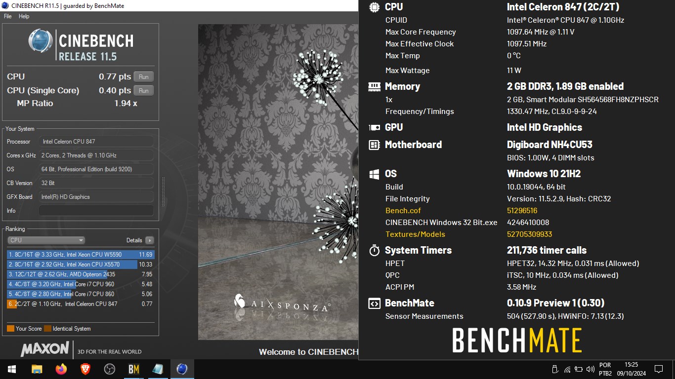The width and height of the screenshot is (675, 379).
Task: Click the ranking Details arrow button
Action: point(150,240)
